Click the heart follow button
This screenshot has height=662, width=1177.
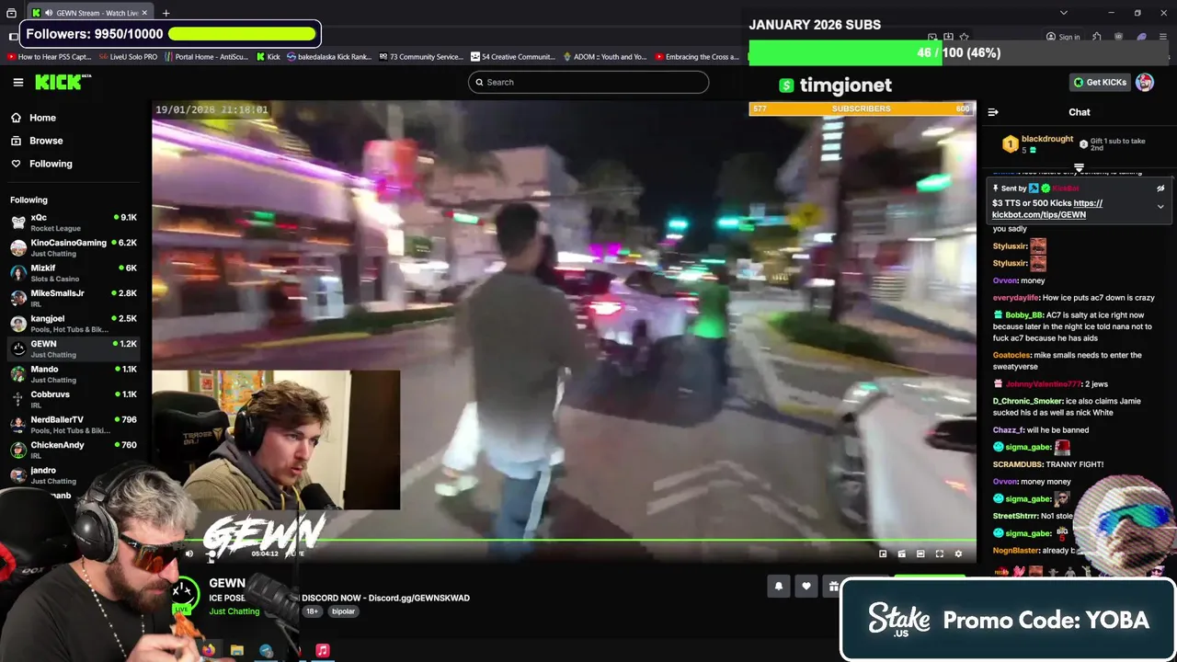click(x=806, y=586)
